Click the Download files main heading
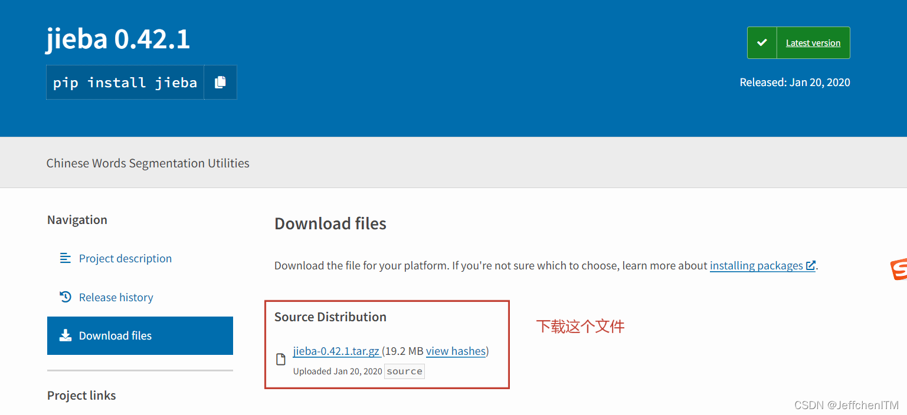The width and height of the screenshot is (907, 415). click(330, 224)
